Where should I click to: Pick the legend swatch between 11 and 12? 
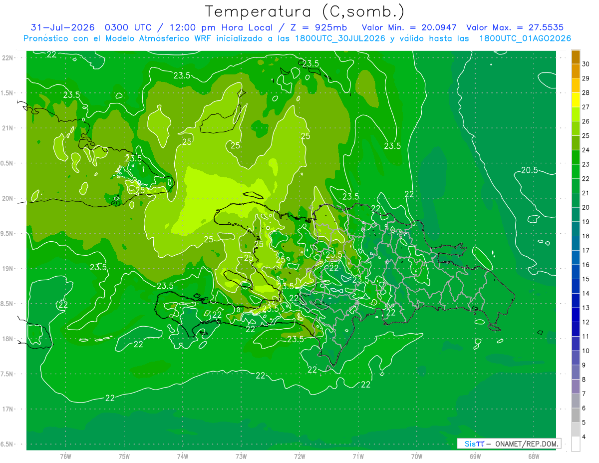click(576, 329)
